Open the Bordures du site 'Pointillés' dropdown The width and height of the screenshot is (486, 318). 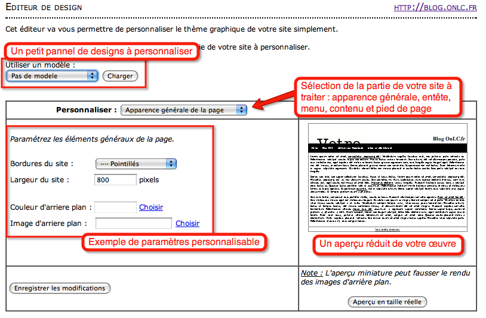tap(136, 164)
